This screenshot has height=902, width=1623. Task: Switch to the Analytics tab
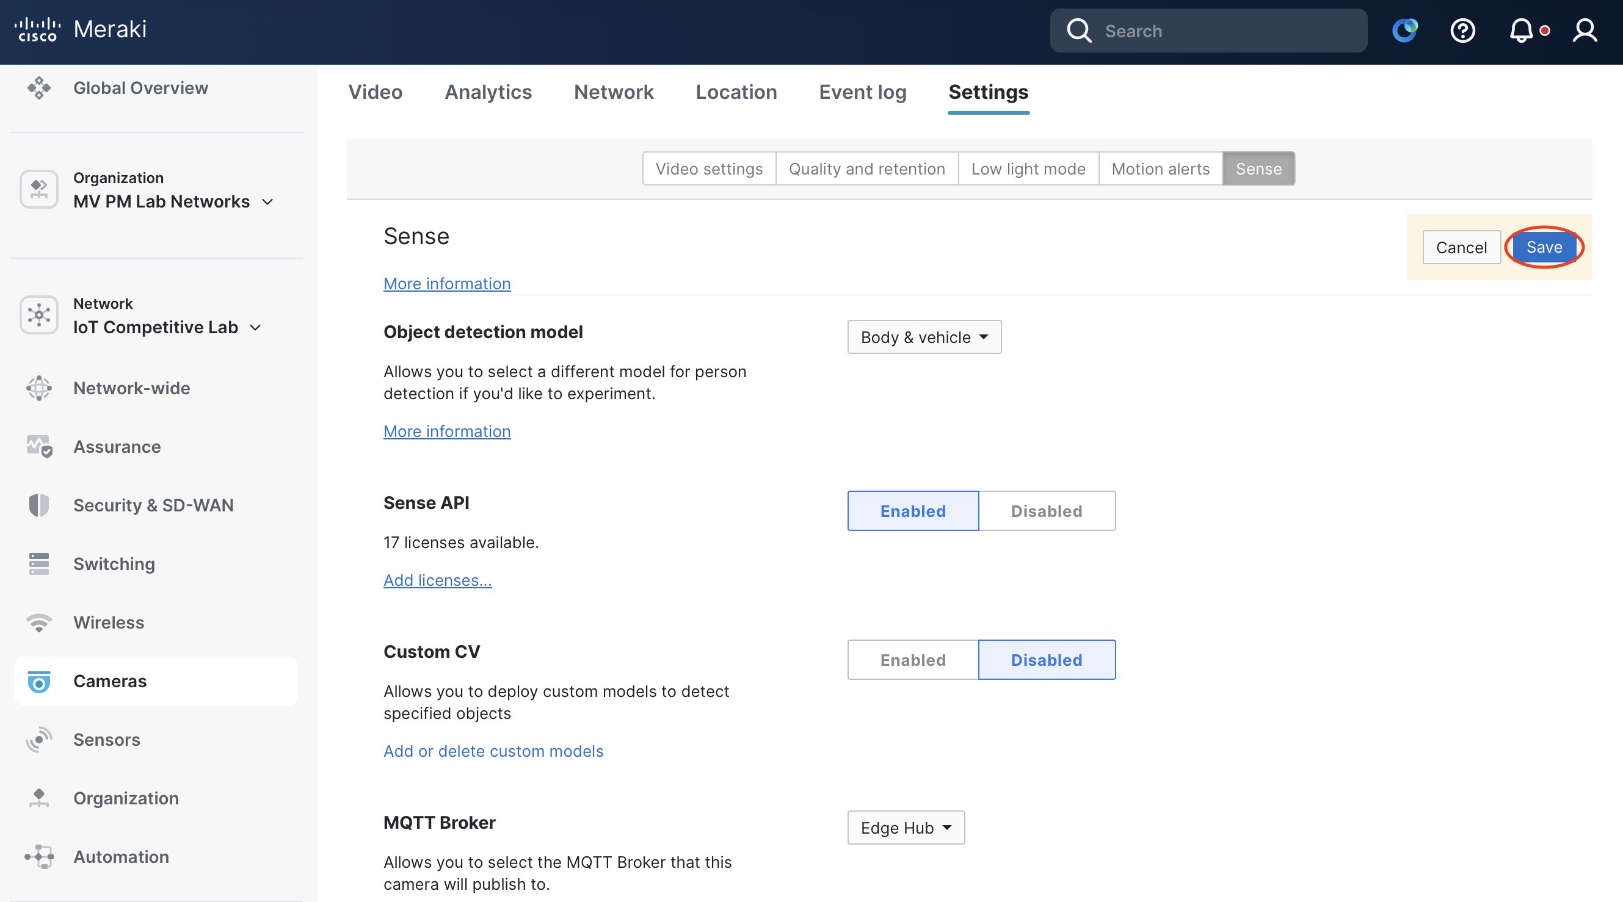tap(488, 92)
